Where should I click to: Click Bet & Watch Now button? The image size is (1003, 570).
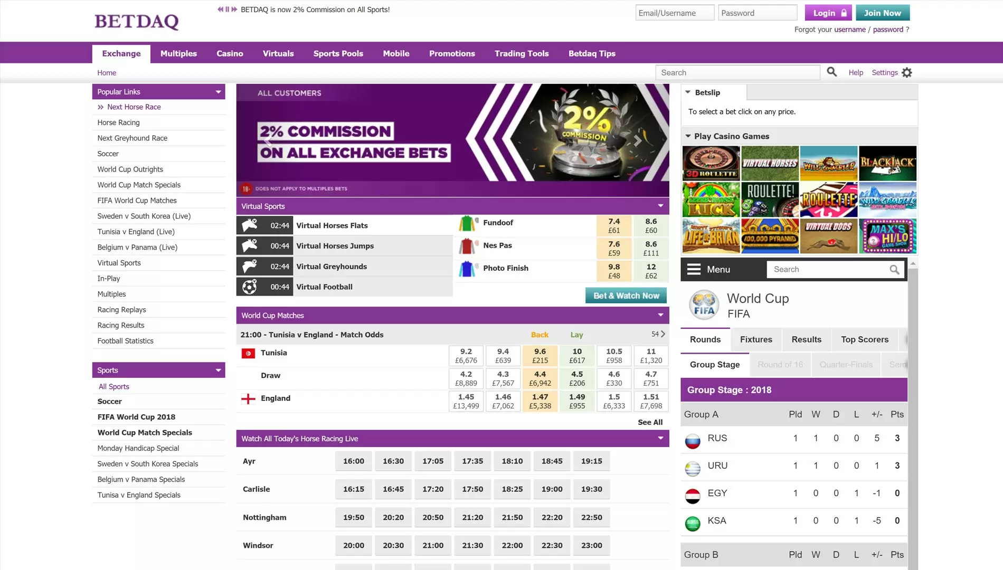pyautogui.click(x=626, y=296)
